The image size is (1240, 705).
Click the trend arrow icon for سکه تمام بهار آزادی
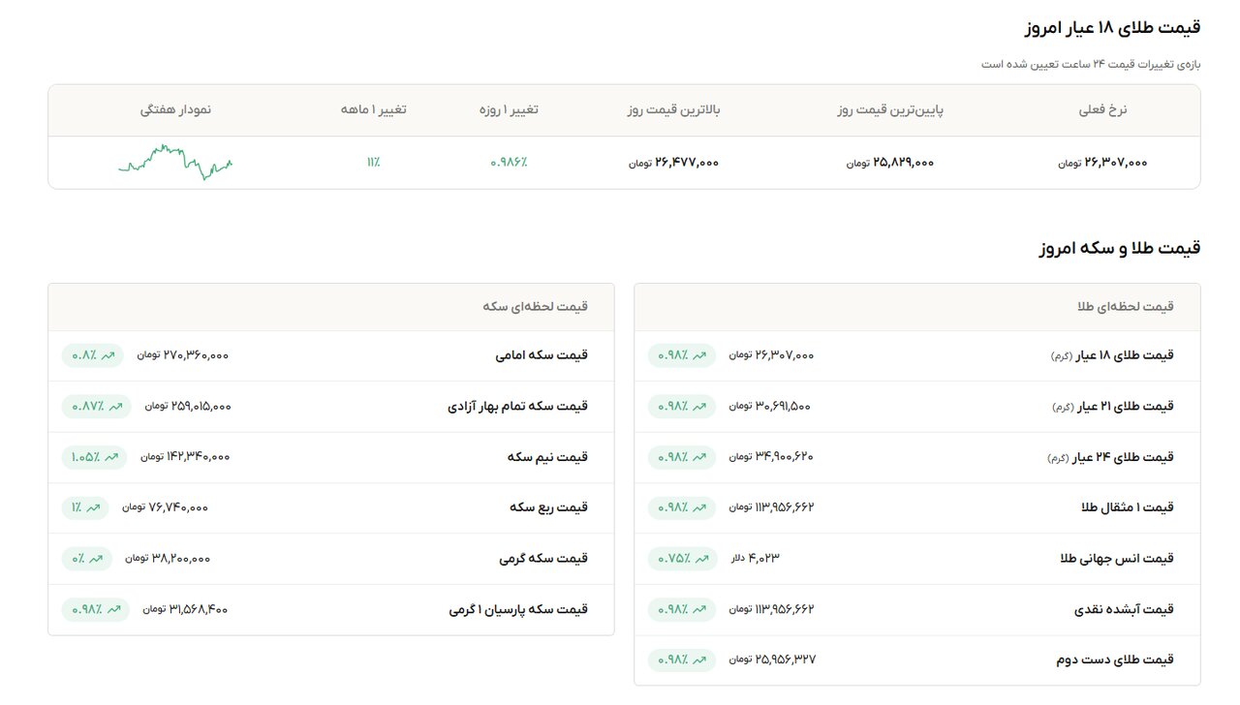point(115,406)
